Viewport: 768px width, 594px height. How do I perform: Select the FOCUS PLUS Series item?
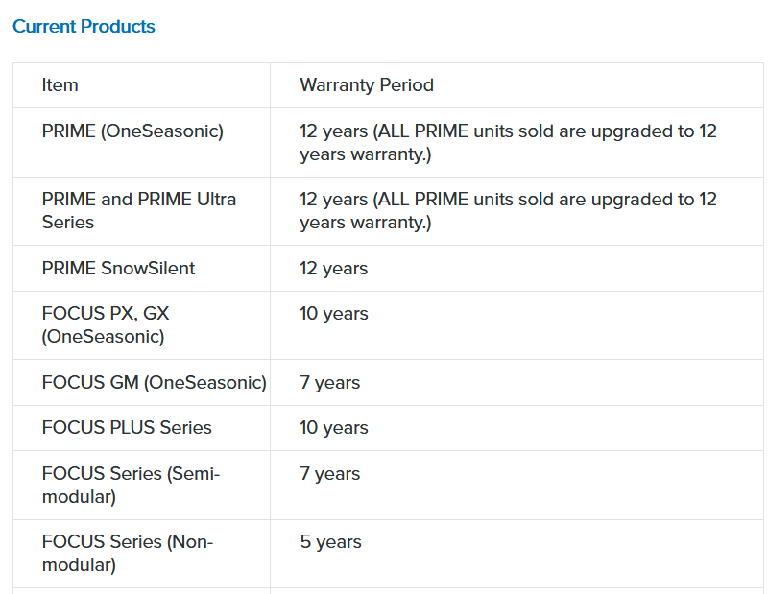(x=127, y=428)
